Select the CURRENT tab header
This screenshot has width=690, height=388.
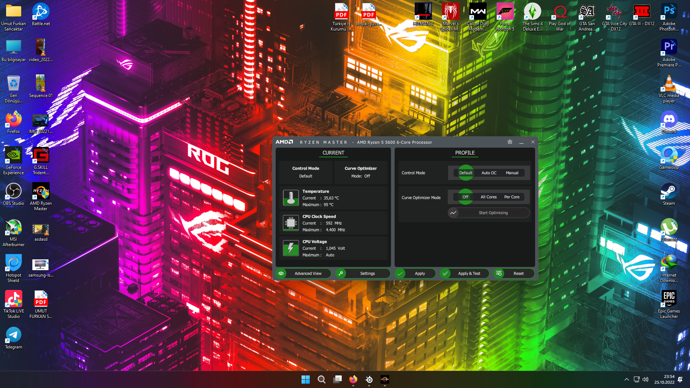pos(333,153)
